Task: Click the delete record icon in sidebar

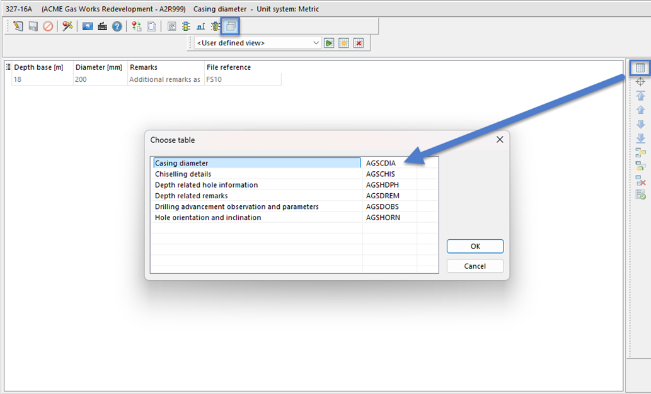Action: coord(640,180)
